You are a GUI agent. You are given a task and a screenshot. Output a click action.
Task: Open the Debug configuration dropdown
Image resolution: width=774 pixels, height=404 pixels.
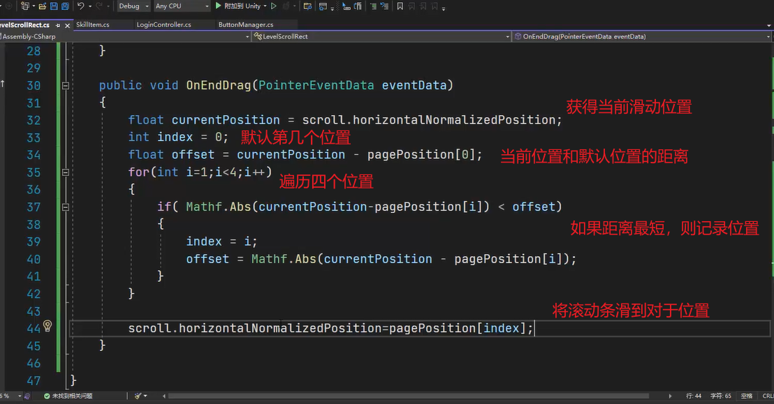click(132, 6)
